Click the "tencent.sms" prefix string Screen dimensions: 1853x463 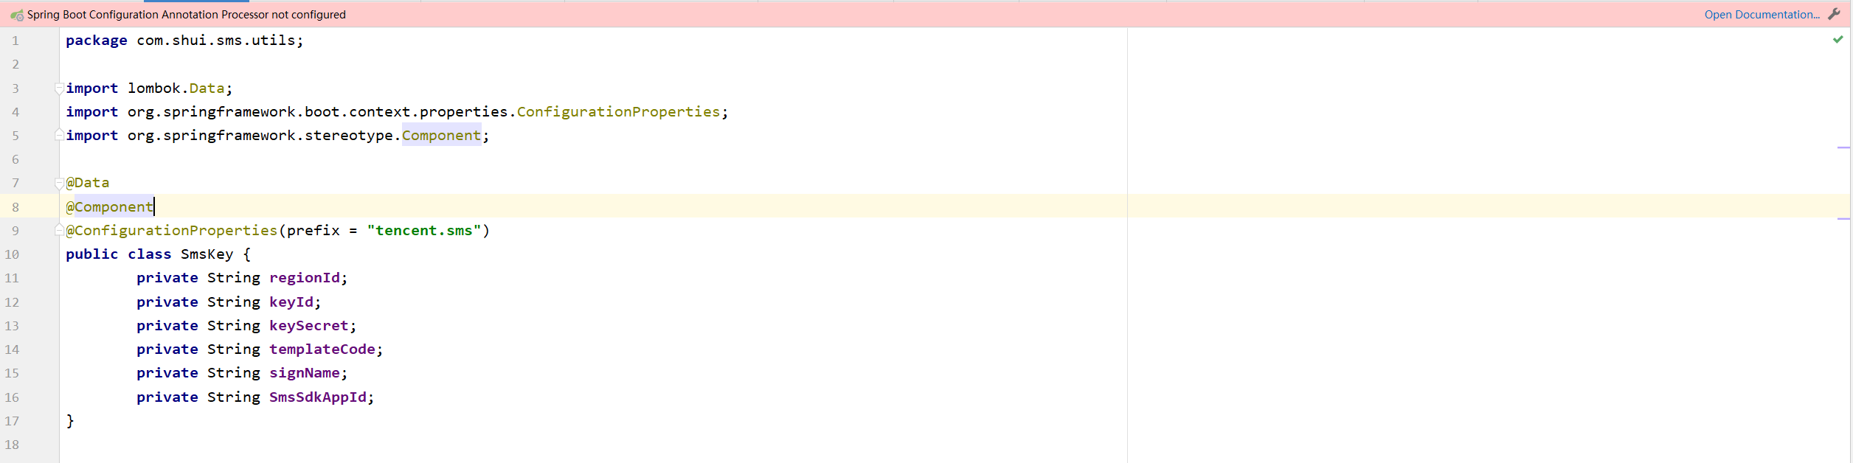click(424, 231)
